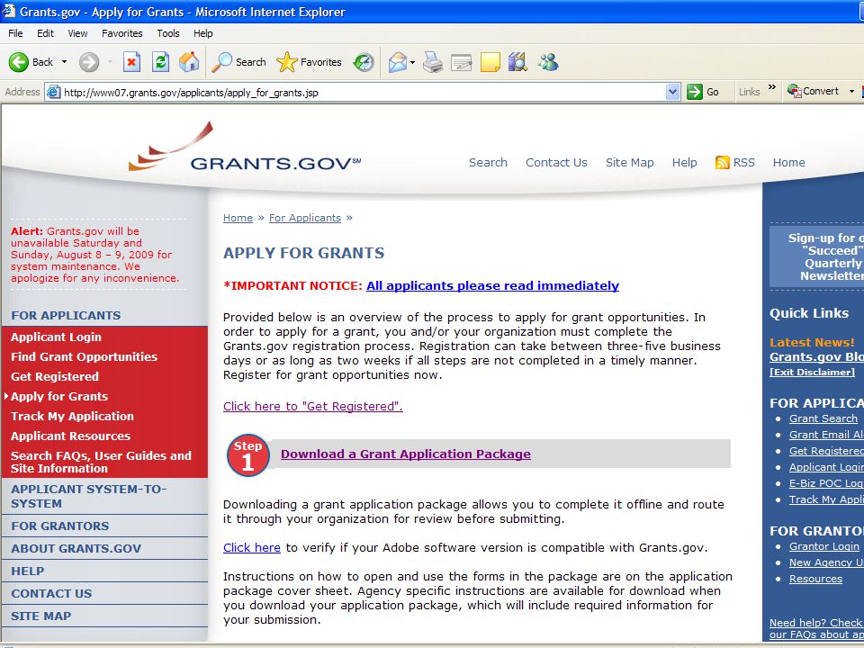The image size is (864, 648).
Task: Open the Edit menu
Action: [45, 33]
